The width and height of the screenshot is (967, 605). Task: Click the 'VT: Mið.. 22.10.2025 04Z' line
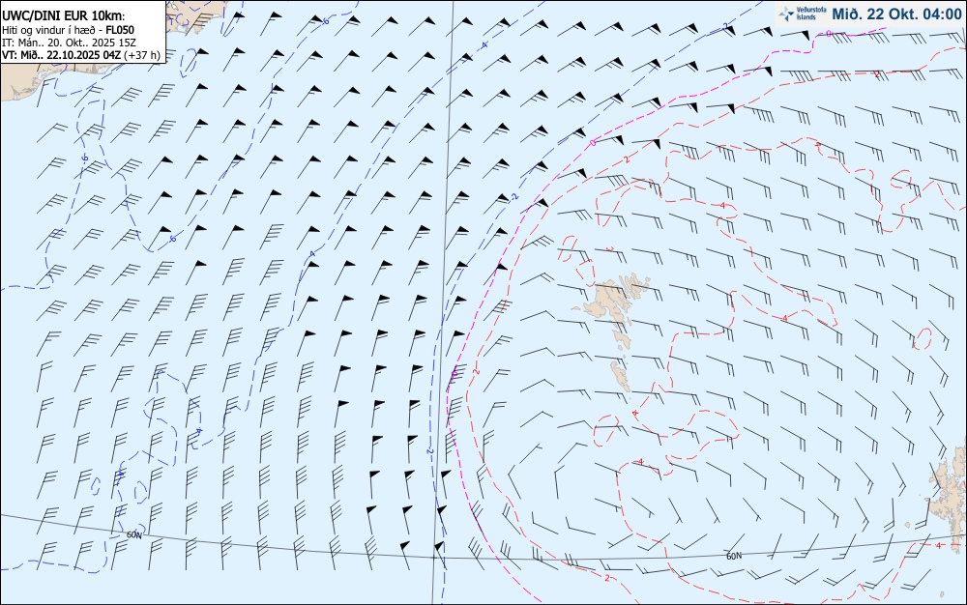coord(62,55)
